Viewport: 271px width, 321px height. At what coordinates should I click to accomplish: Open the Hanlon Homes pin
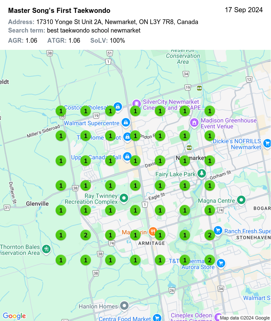point(124,306)
